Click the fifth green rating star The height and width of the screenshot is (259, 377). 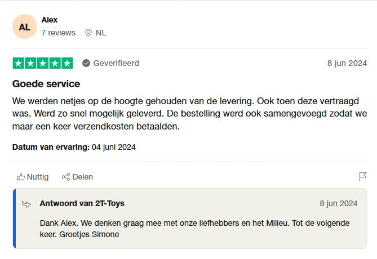pos(67,63)
